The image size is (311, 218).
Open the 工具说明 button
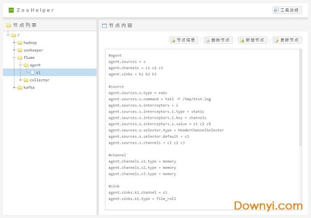point(287,10)
